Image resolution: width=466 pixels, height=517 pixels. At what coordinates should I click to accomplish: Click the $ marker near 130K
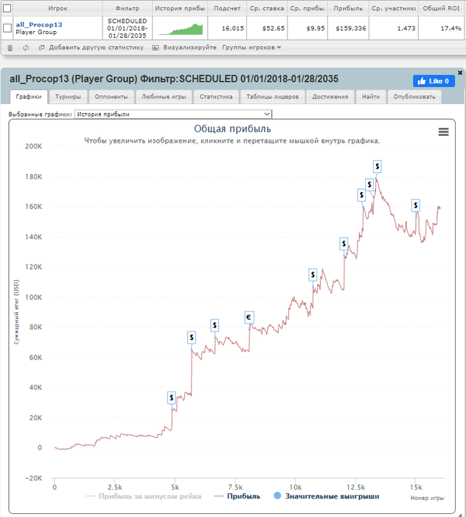tap(344, 244)
